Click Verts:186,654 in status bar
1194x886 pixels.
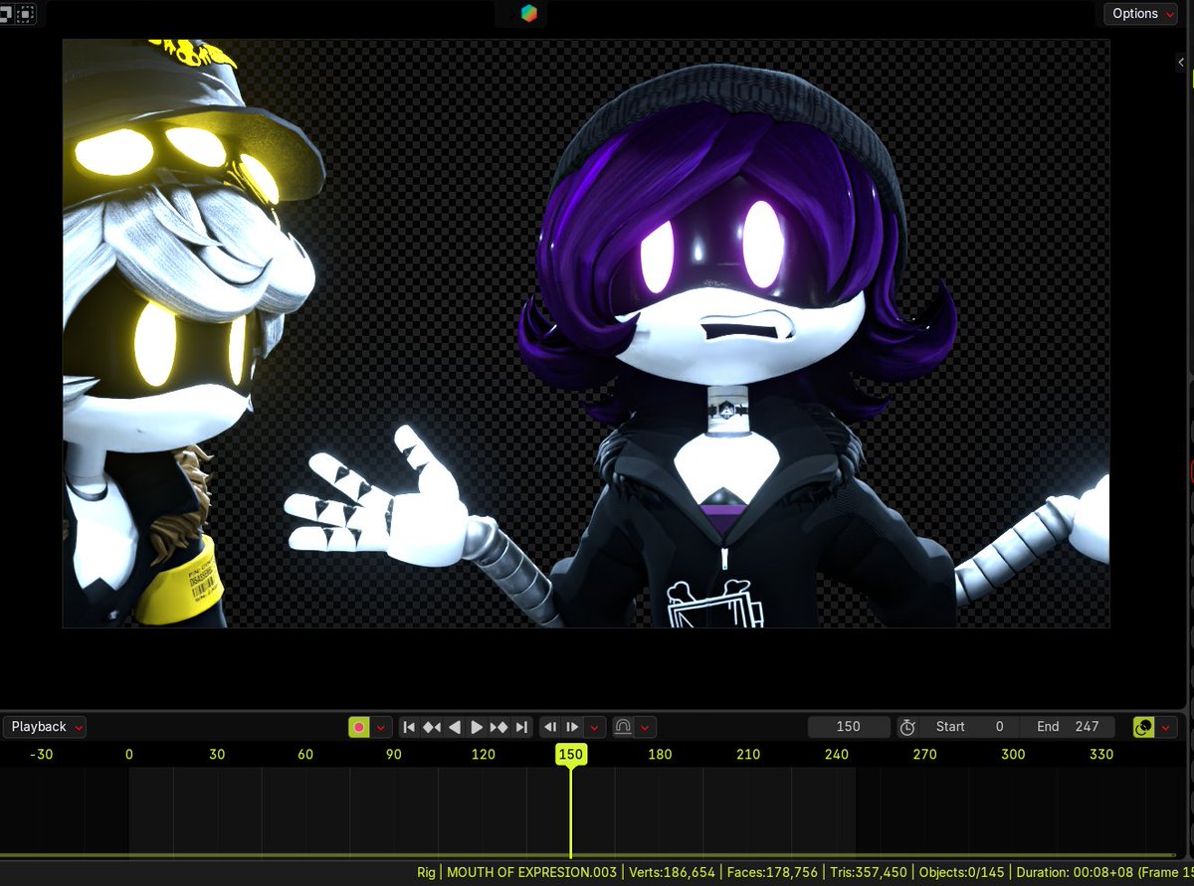tap(673, 873)
